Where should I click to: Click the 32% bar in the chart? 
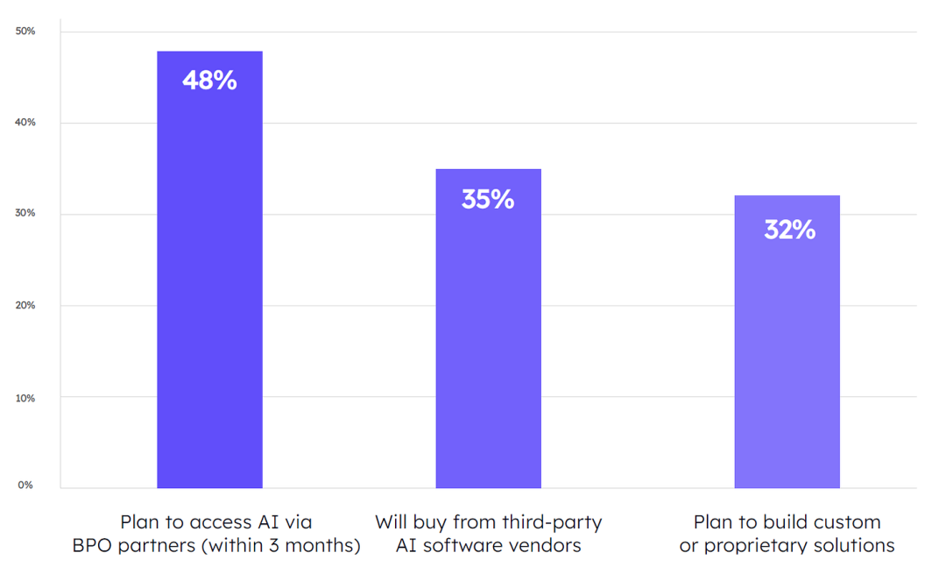(787, 342)
